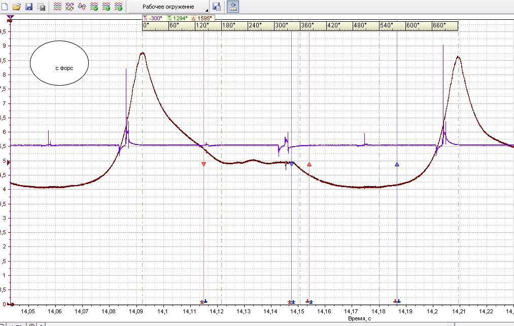Viewport: 514px width, 326px height.
Task: Click the 360° mark on the angle ruler
Action: tap(307, 25)
